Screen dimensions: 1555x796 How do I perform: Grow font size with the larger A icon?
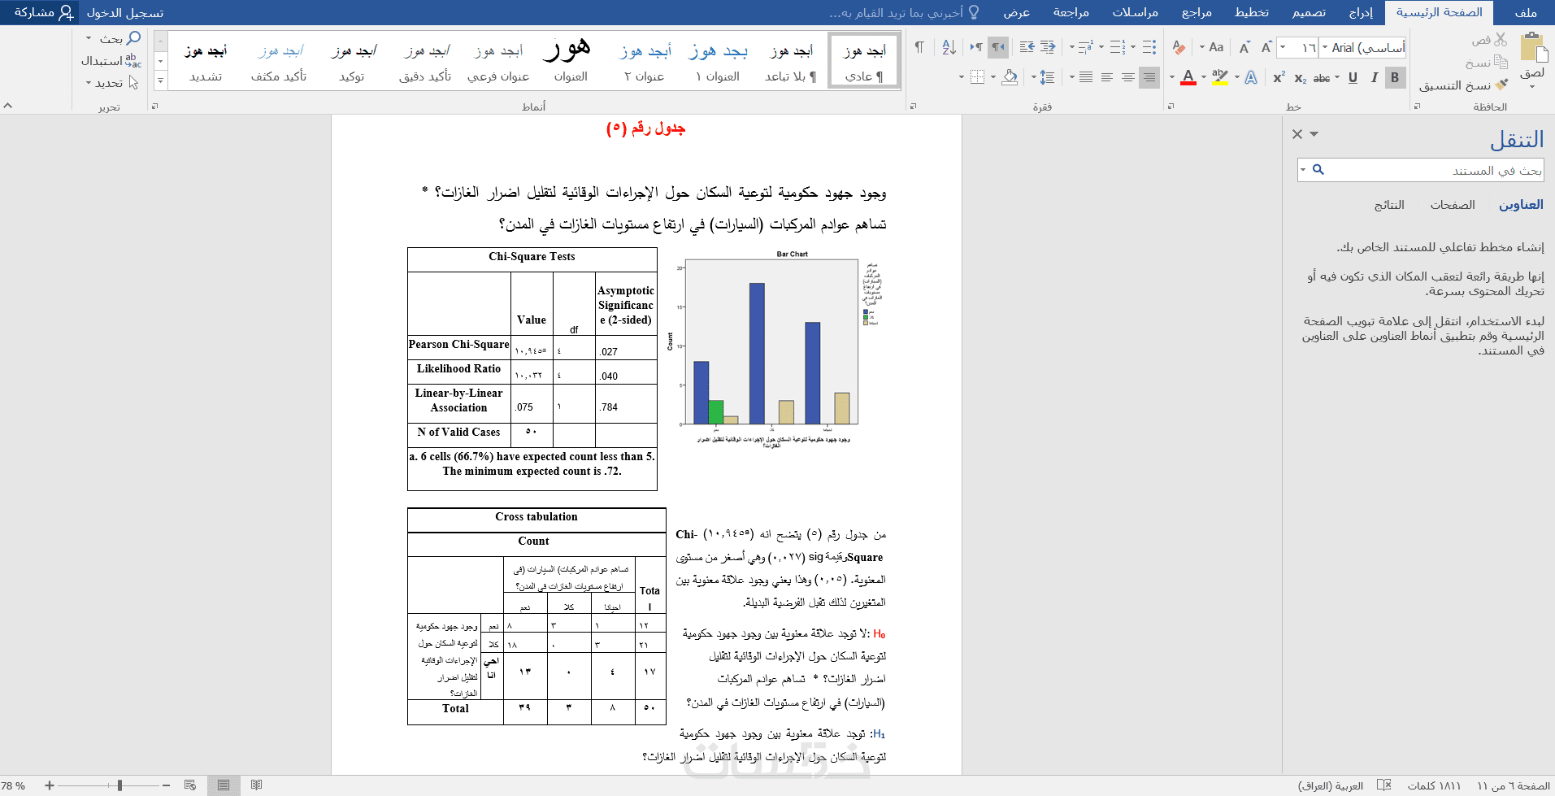tap(1266, 47)
